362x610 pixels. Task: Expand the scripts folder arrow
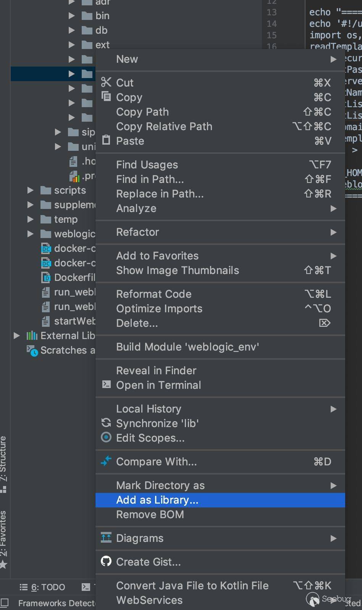(31, 190)
